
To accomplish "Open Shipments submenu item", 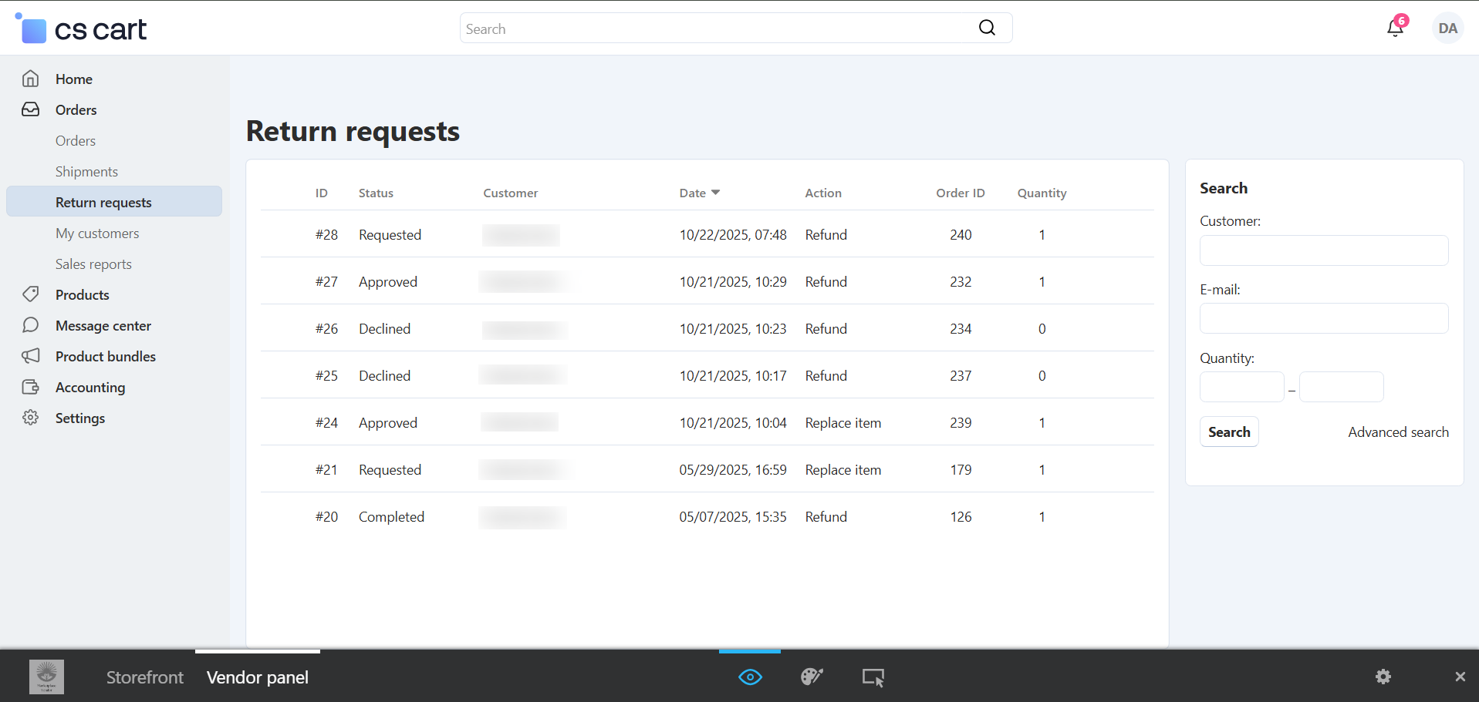I will 86,171.
